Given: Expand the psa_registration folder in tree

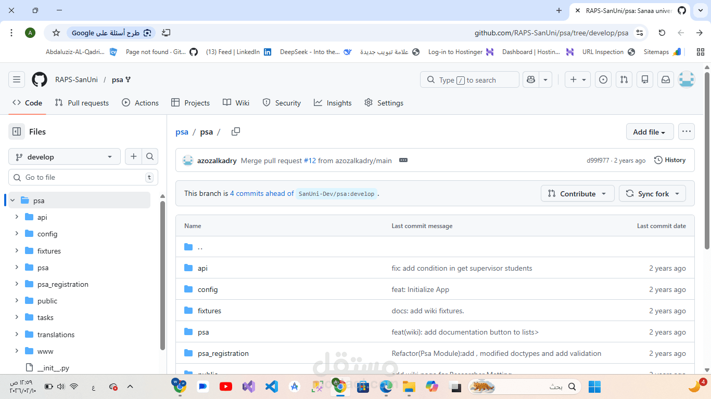Looking at the screenshot, I should click(x=17, y=284).
